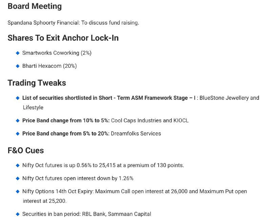
Task: Click the diamond bullet beside Bharti Hexacom
Action: tap(18, 66)
